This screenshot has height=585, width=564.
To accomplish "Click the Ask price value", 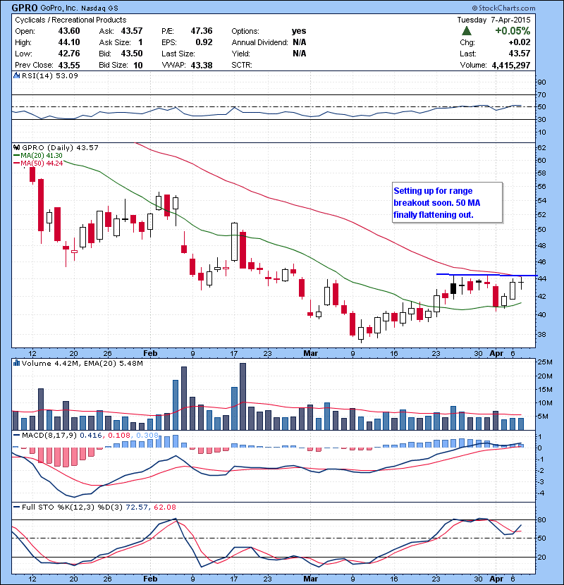I will (x=132, y=31).
